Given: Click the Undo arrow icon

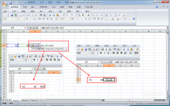Looking at the screenshot, I should click(67, 15).
